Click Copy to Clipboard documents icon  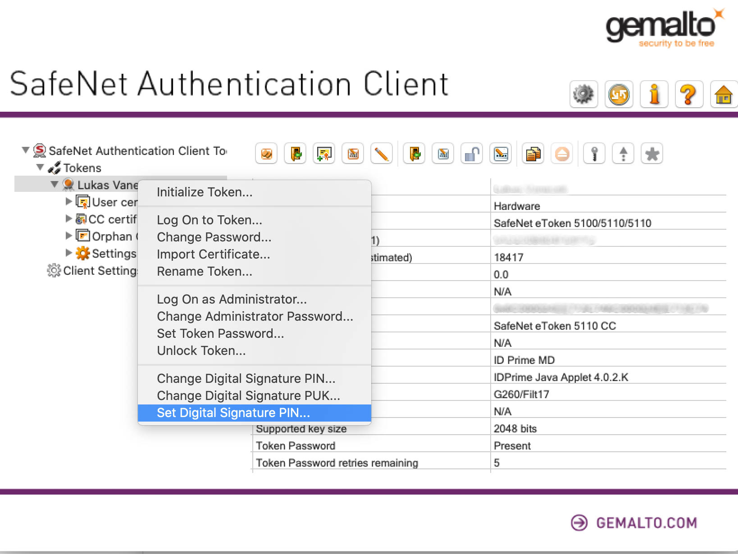533,154
